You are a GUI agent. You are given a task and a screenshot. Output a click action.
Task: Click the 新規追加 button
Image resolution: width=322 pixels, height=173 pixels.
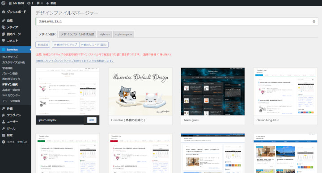pos(43,45)
